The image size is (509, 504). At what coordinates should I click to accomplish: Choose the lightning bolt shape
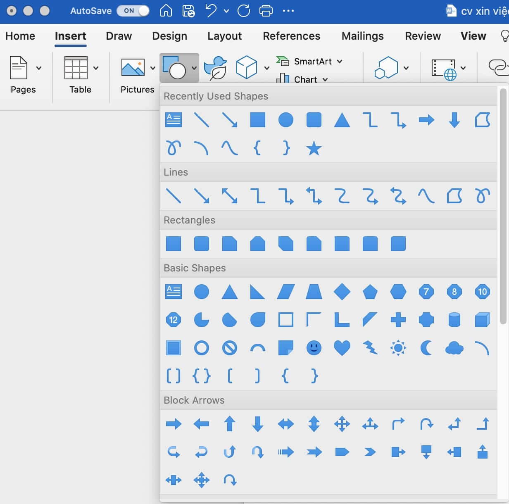click(x=370, y=348)
